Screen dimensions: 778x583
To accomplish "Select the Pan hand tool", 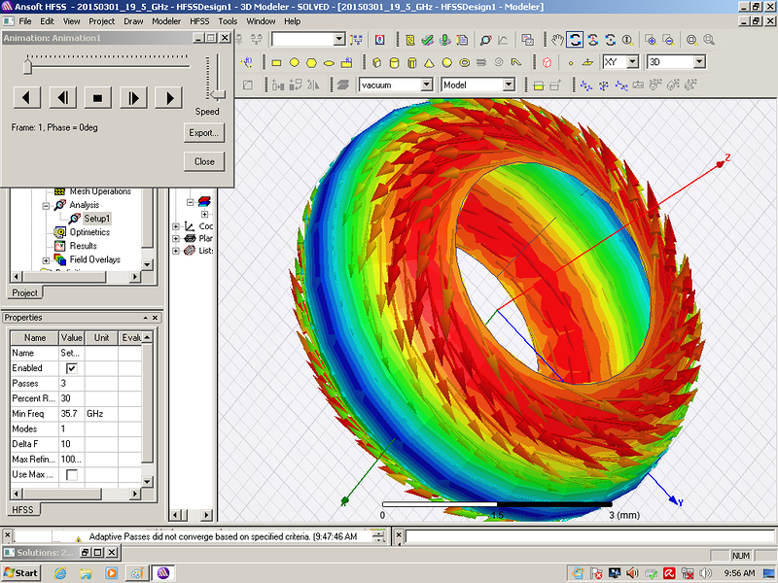I will (557, 40).
